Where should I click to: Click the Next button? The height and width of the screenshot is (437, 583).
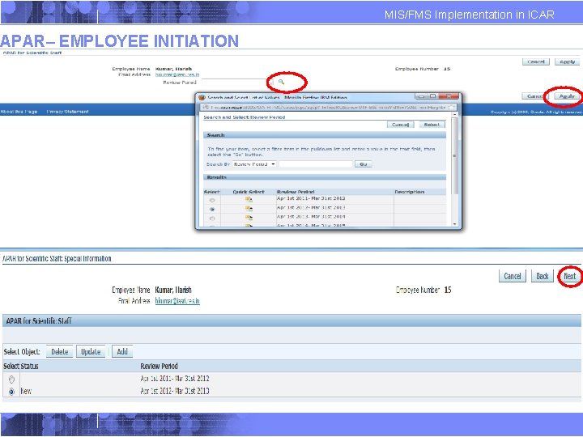point(569,276)
